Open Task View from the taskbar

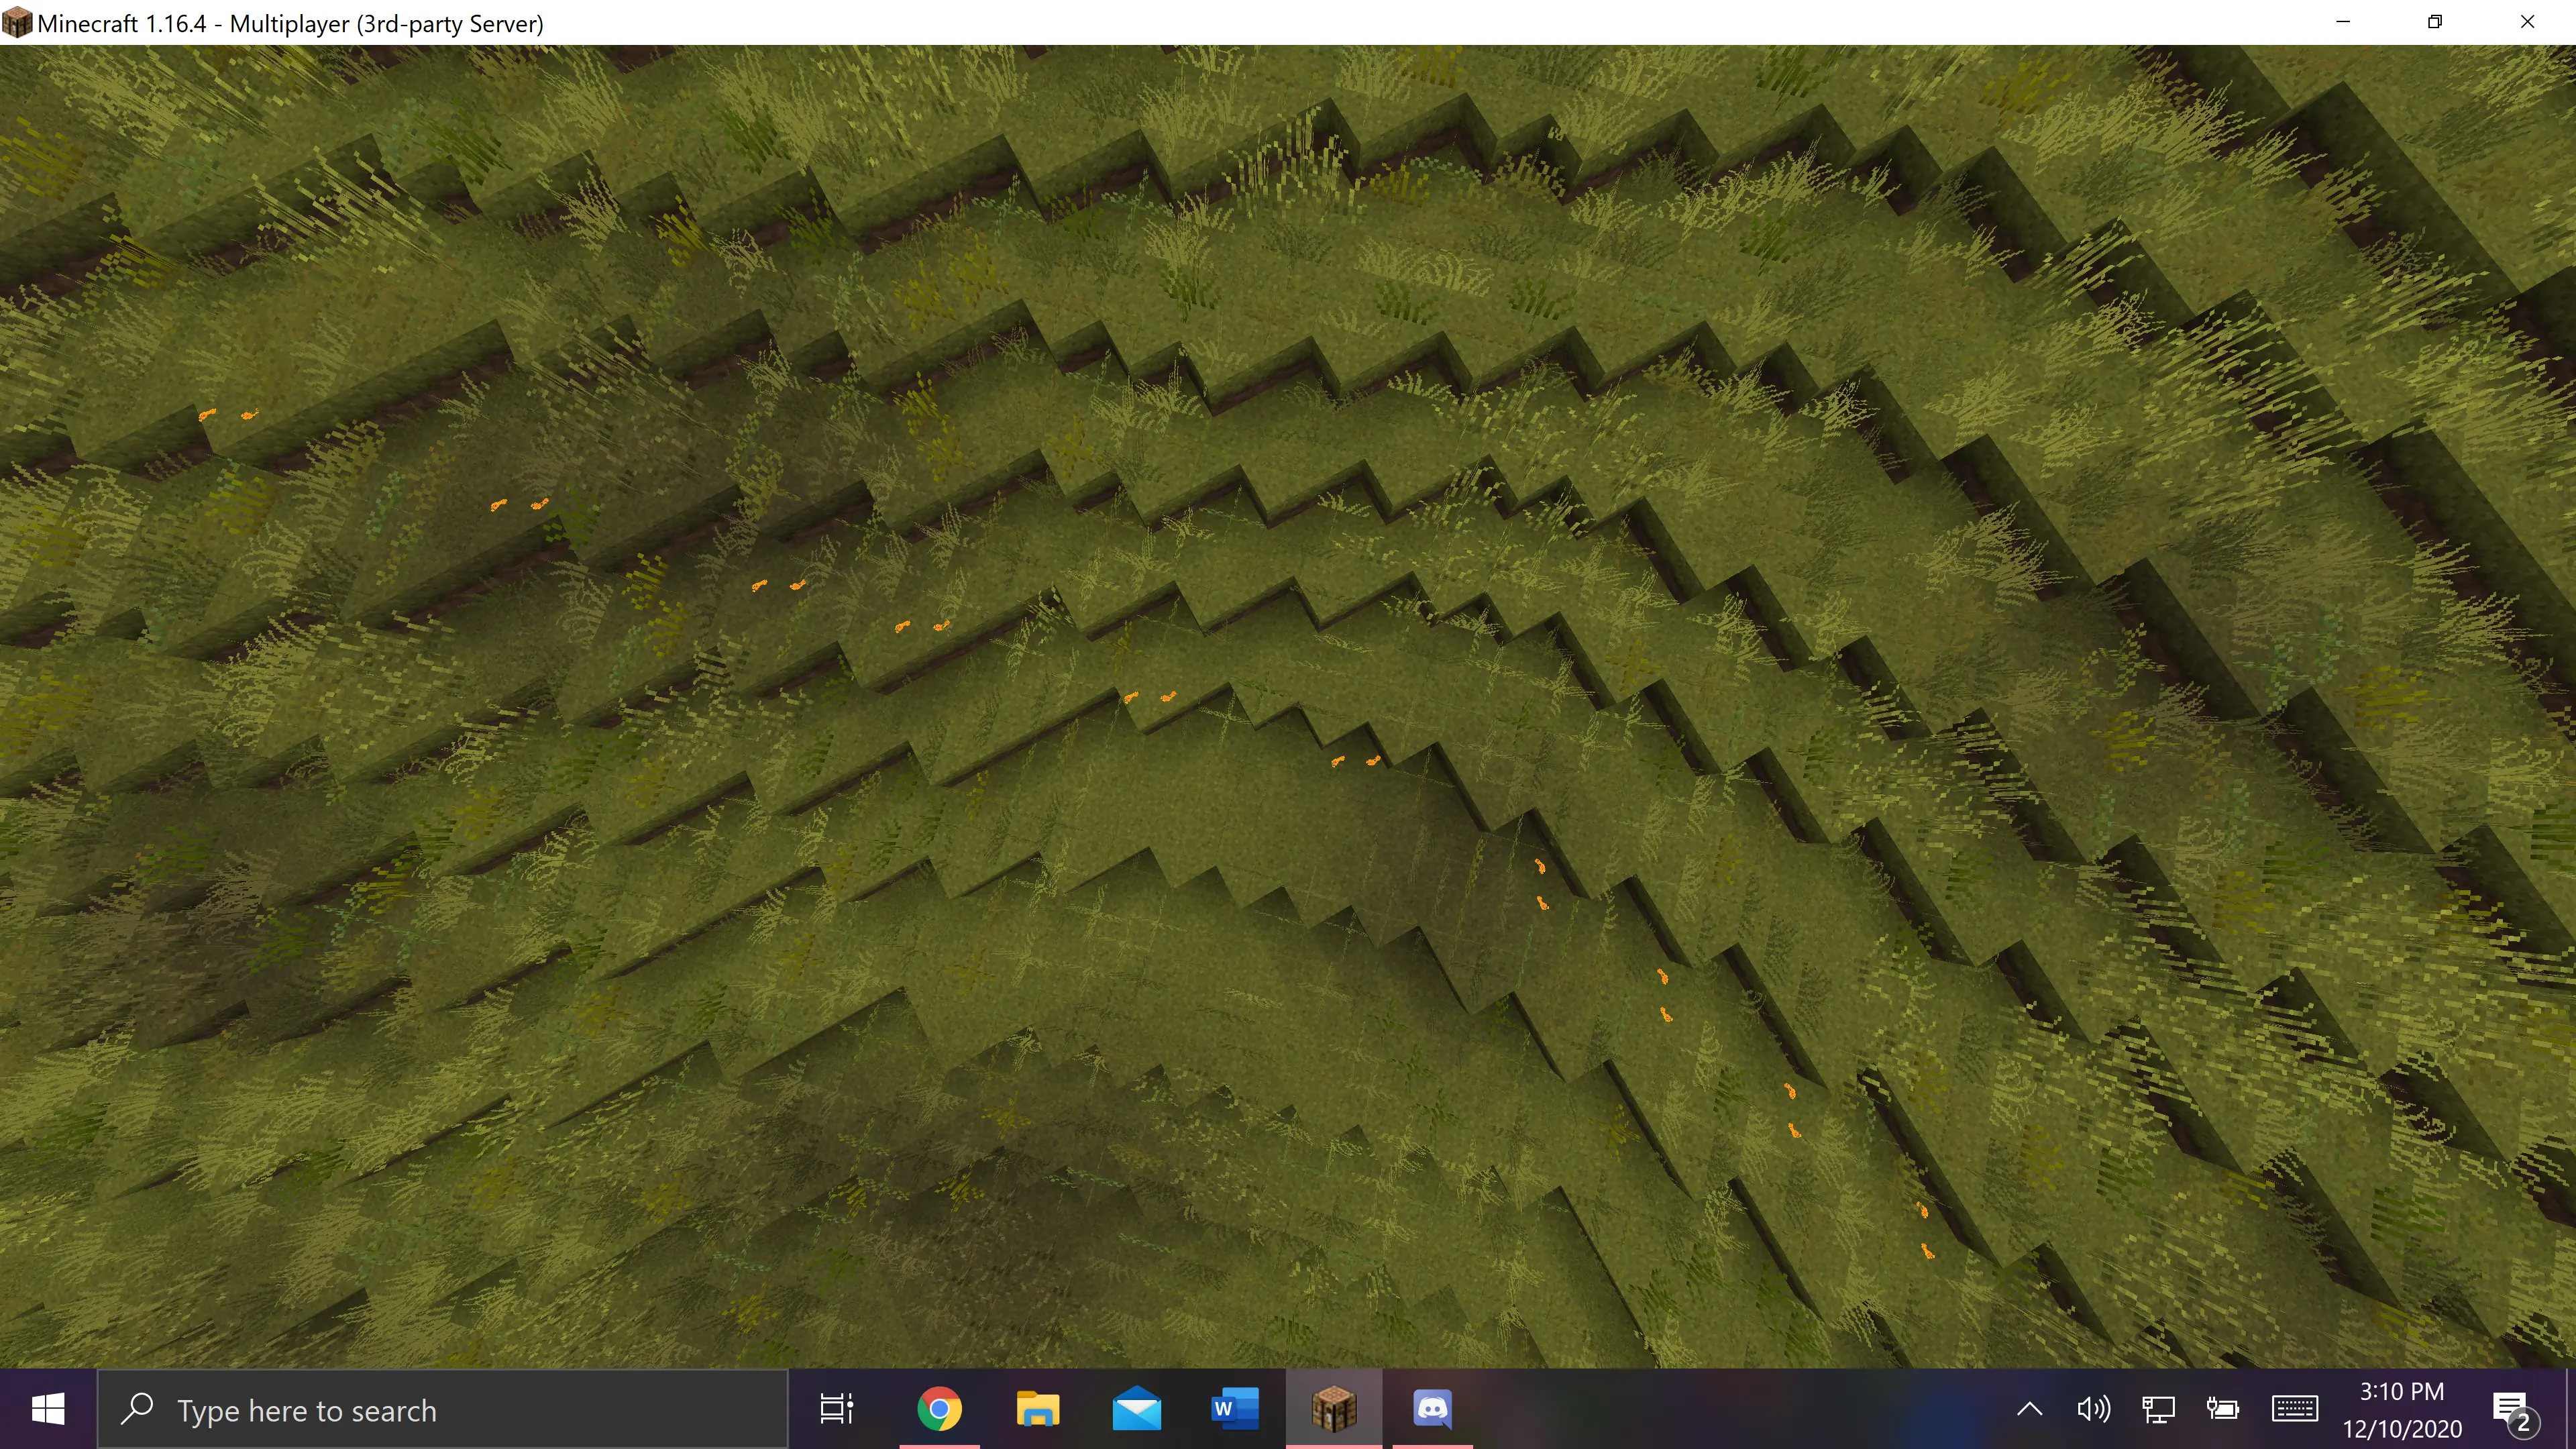pos(837,1409)
